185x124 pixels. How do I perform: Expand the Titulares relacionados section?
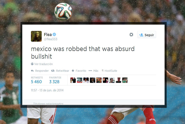tap(48, 104)
